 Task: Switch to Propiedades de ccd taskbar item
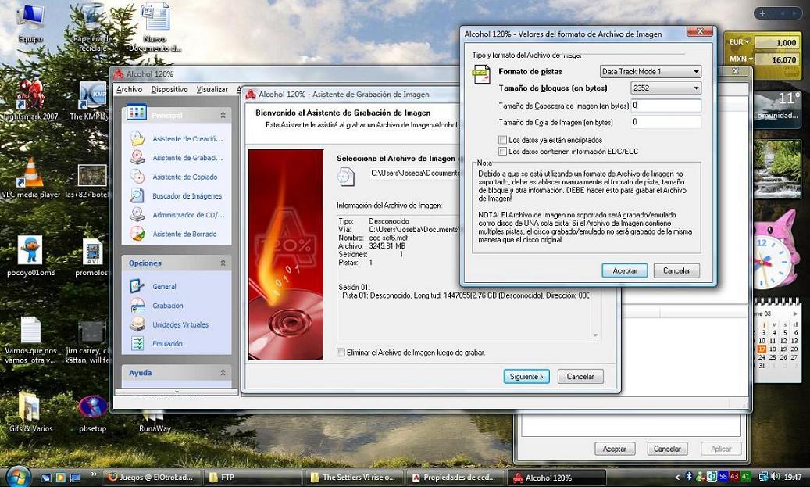[455, 477]
